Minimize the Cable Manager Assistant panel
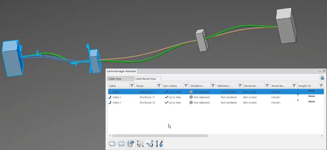The width and height of the screenshot is (327, 150). pyautogui.click(x=320, y=71)
